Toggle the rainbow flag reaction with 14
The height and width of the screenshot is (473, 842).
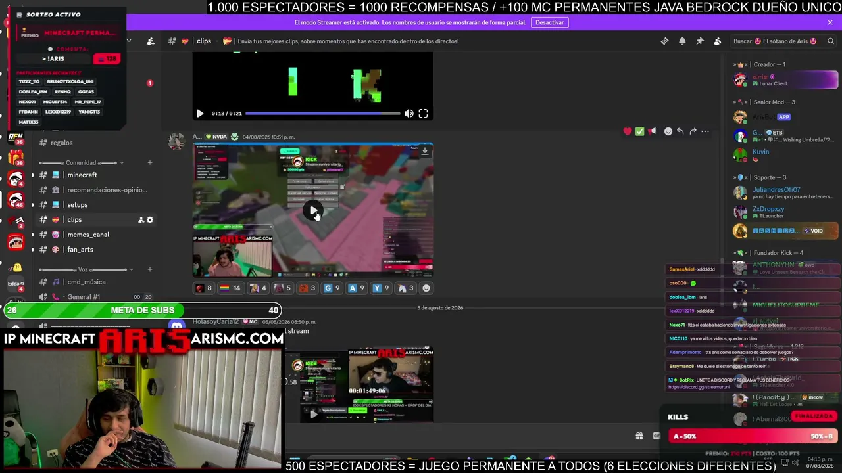230,288
